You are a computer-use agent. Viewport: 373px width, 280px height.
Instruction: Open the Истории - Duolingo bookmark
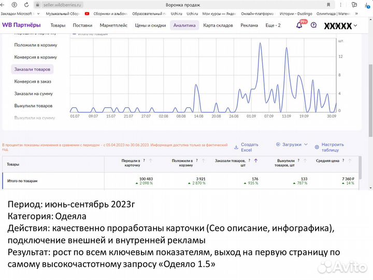pyautogui.click(x=296, y=14)
